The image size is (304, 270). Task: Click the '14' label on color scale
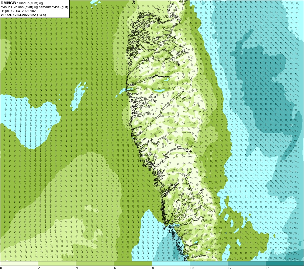(x=268, y=268)
